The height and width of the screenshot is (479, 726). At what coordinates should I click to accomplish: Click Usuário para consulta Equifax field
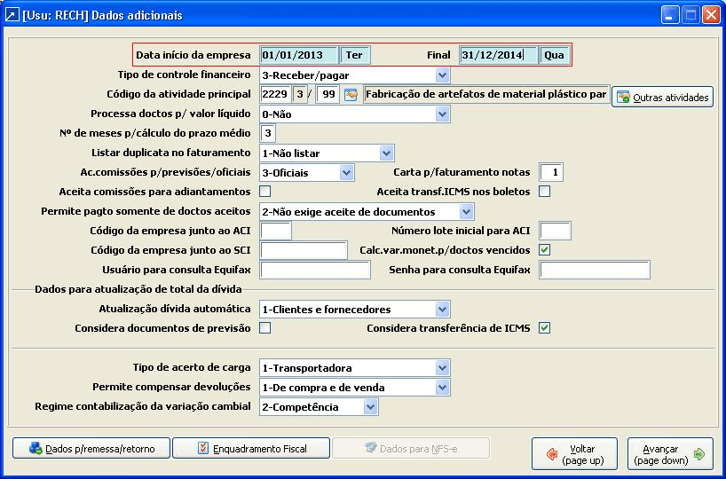click(315, 270)
